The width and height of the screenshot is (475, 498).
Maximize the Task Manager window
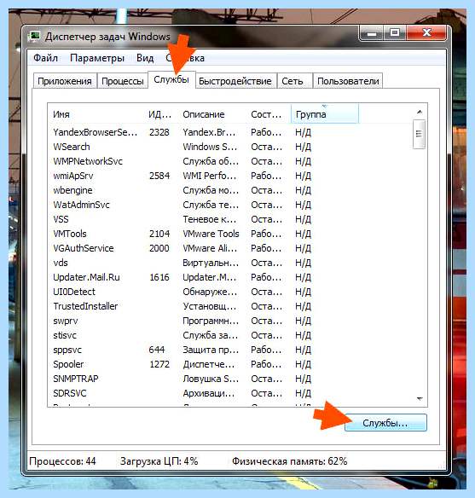tap(395, 33)
